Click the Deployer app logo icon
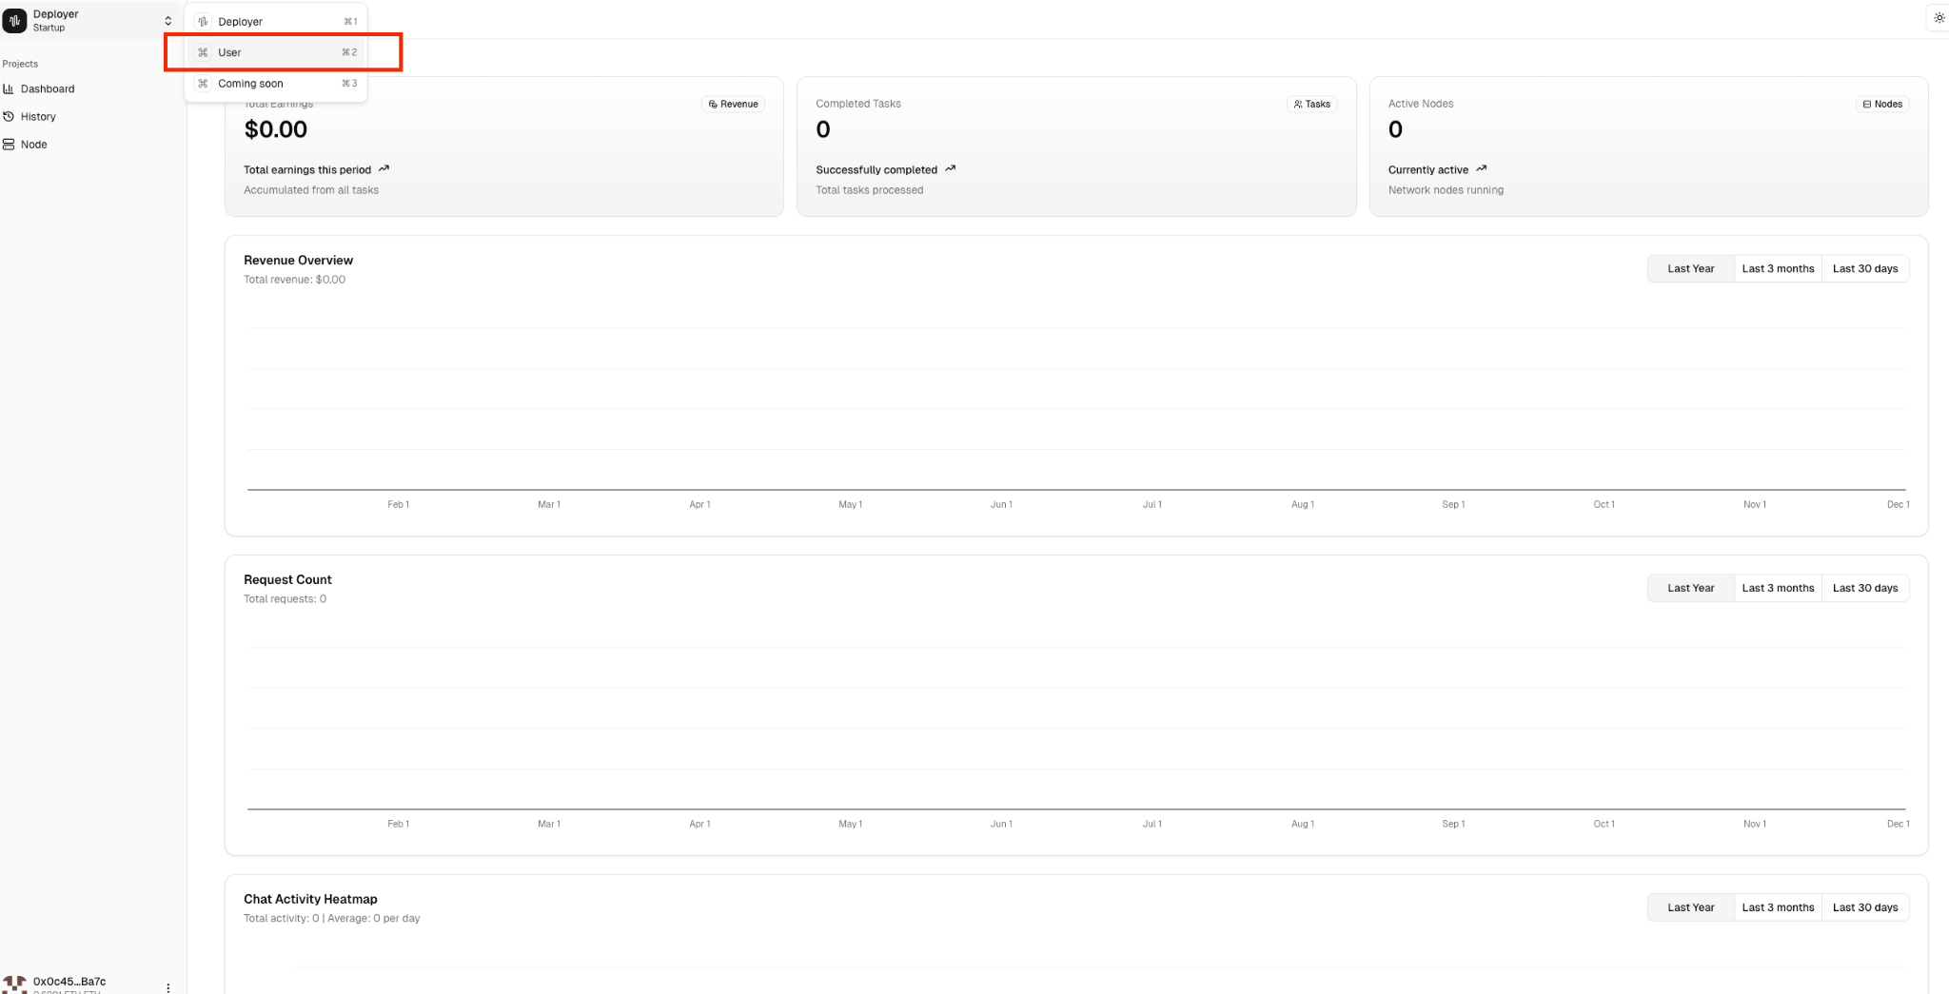The image size is (1949, 994). (15, 20)
